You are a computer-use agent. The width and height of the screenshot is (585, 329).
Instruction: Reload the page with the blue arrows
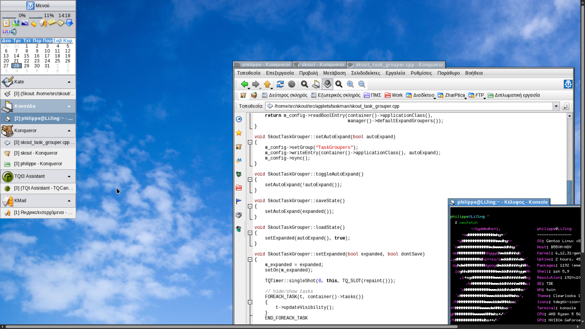(280, 84)
